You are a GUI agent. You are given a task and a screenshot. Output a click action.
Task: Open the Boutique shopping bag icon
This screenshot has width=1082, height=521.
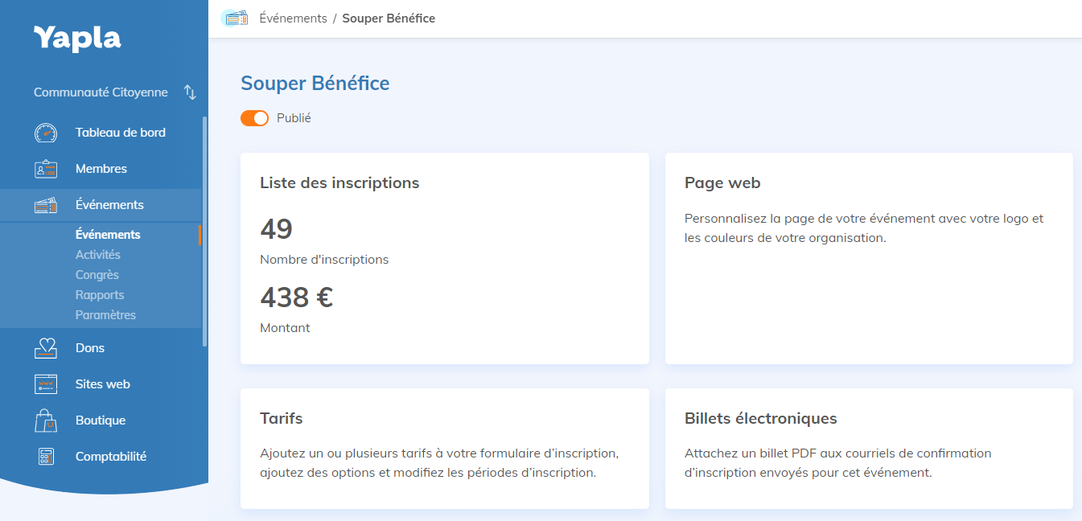[46, 420]
